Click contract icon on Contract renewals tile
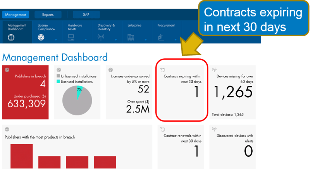 pos(163,129)
